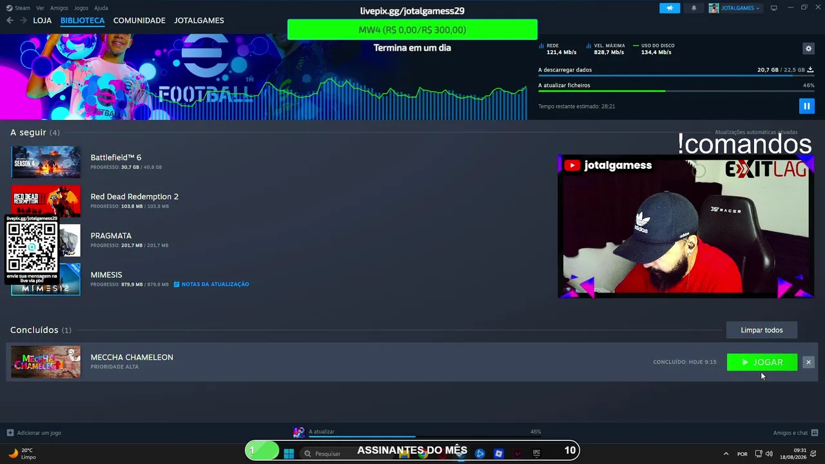Open the Ver menu
The width and height of the screenshot is (825, 464).
pos(40,8)
